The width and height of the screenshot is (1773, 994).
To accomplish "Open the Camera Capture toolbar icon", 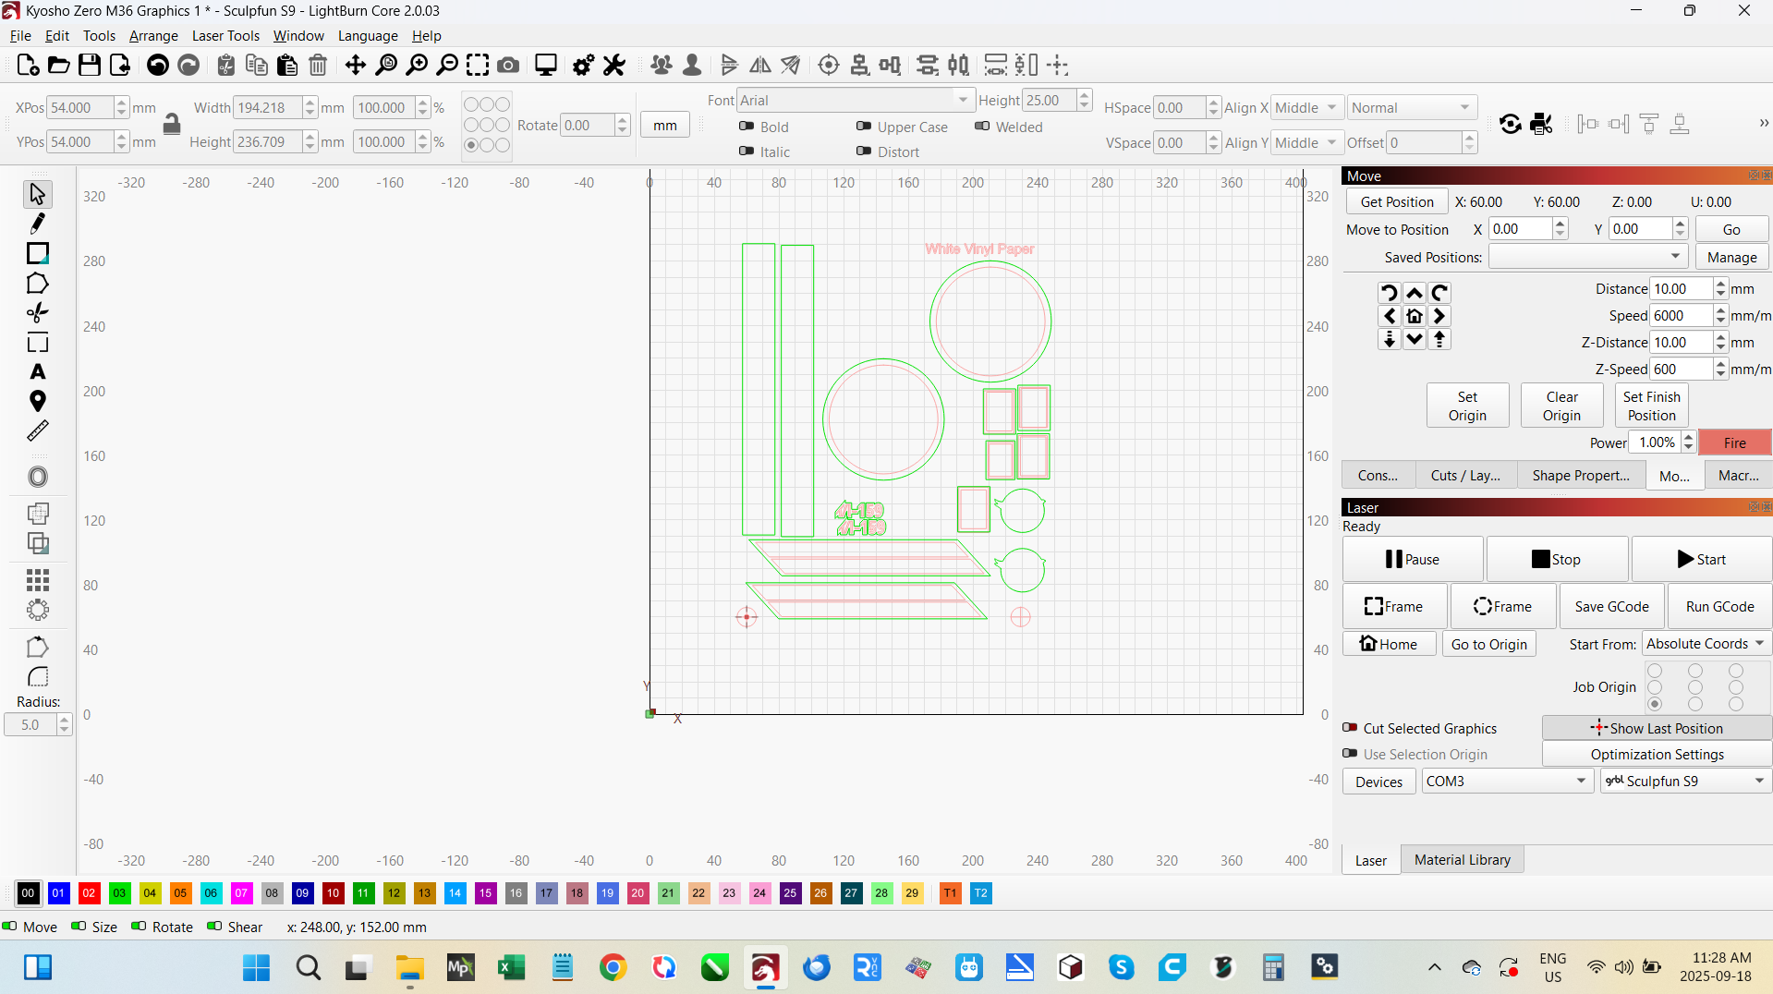I will point(508,66).
